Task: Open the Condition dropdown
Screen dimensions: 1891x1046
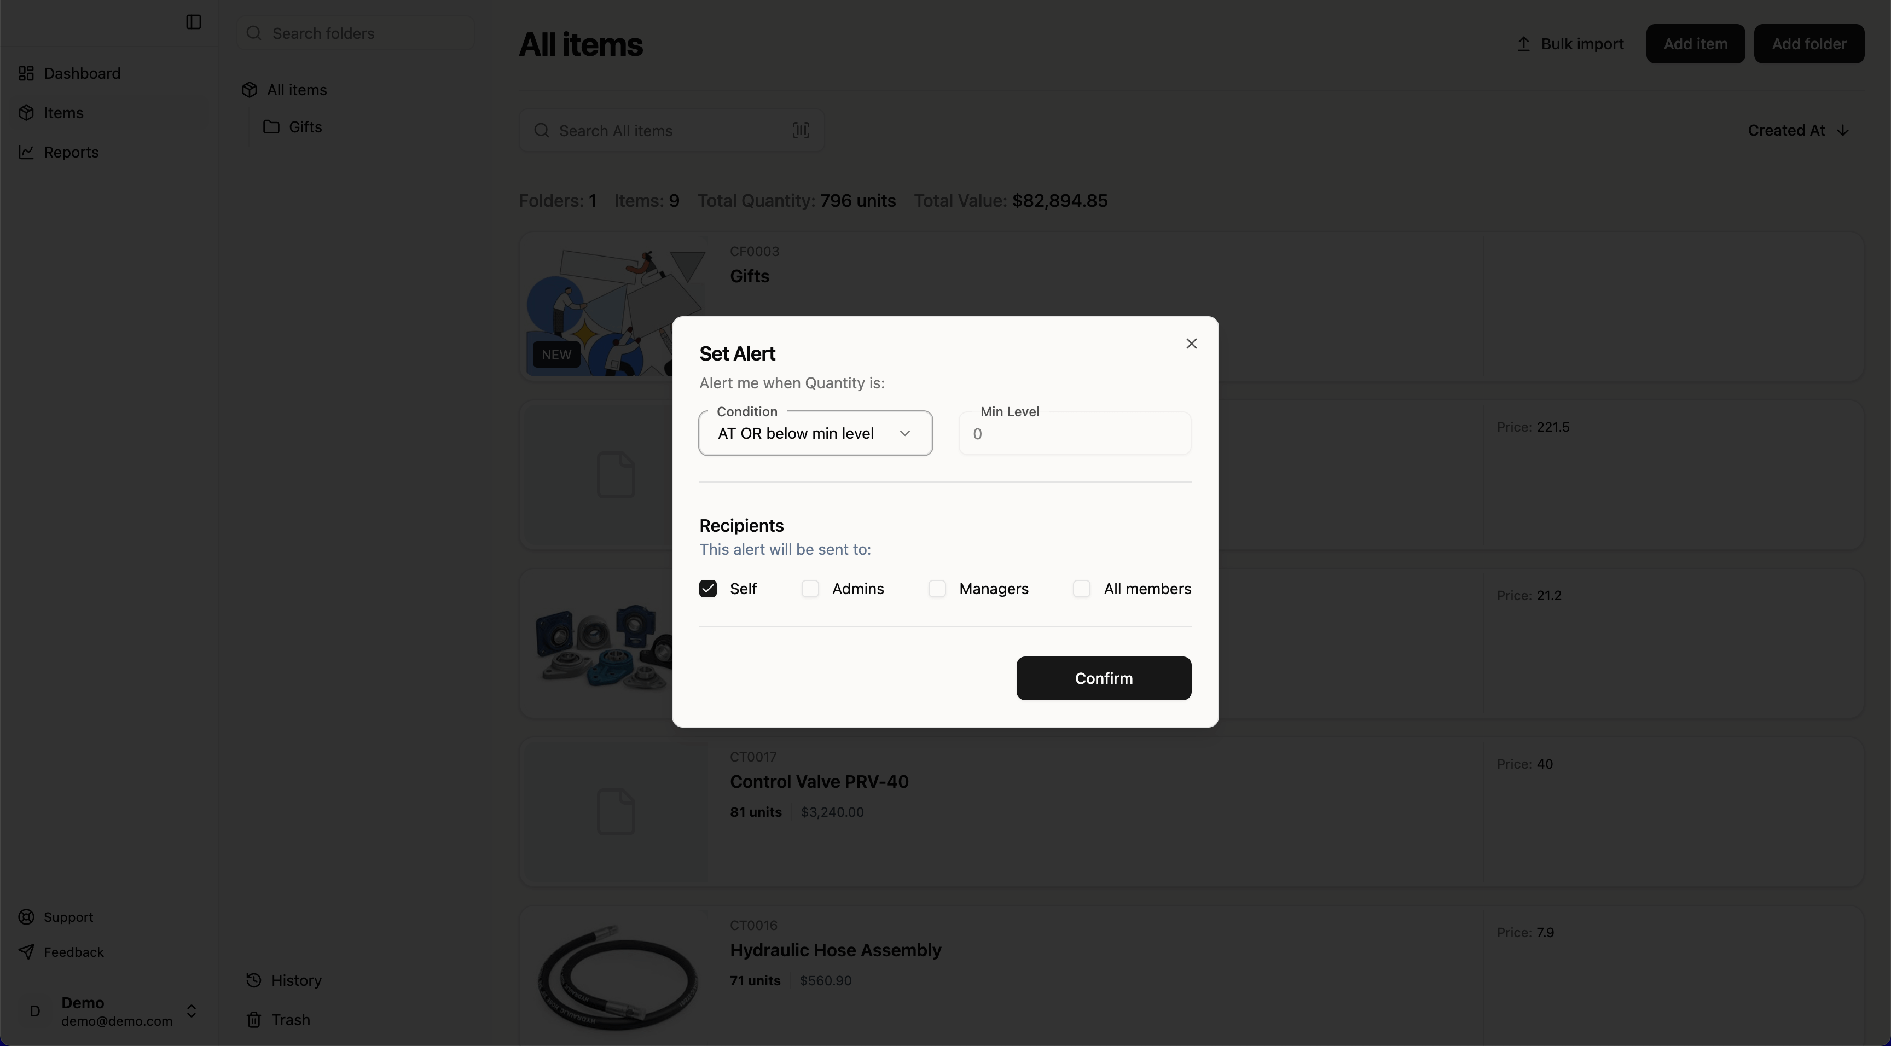Action: tap(815, 434)
